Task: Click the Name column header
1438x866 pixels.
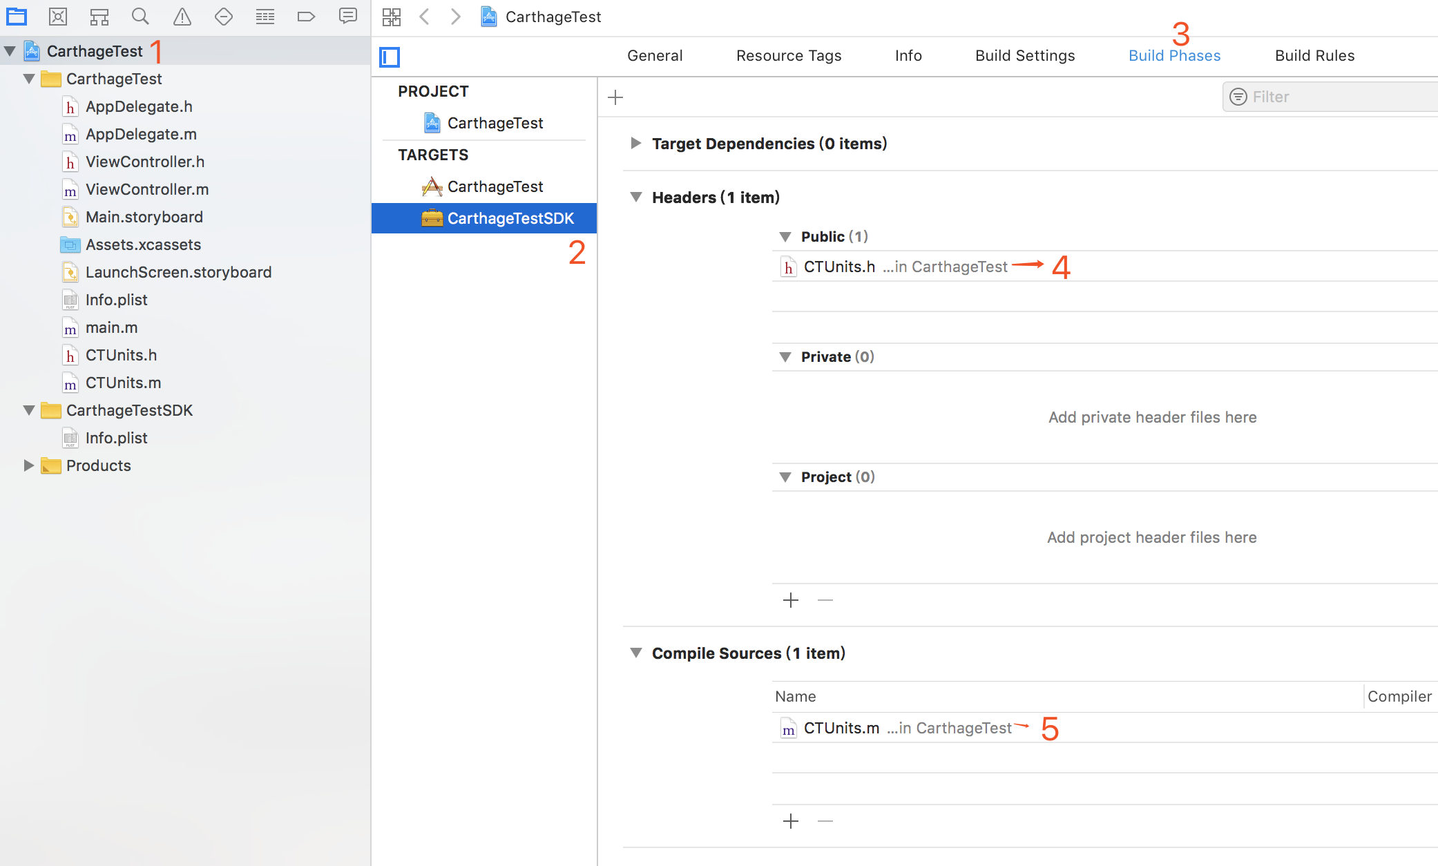Action: [796, 696]
